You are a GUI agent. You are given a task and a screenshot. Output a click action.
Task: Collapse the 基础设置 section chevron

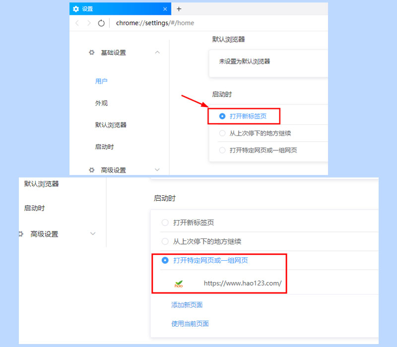pos(157,52)
